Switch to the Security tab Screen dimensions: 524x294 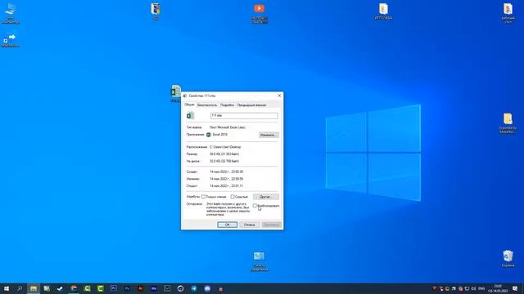(x=207, y=105)
